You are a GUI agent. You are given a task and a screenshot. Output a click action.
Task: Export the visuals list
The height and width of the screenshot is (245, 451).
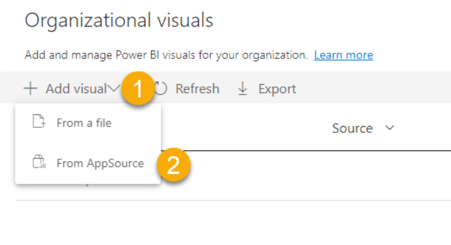[x=277, y=89]
